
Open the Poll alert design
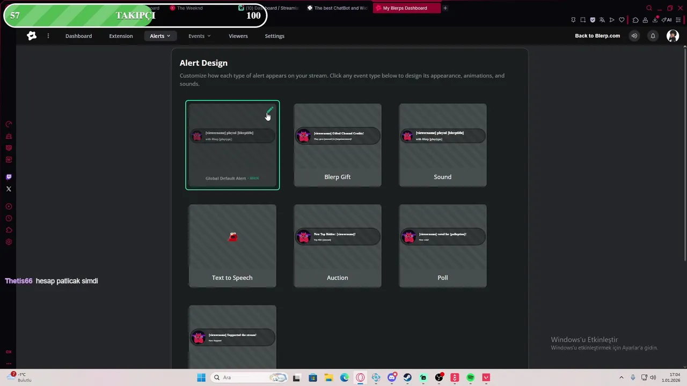(x=443, y=246)
